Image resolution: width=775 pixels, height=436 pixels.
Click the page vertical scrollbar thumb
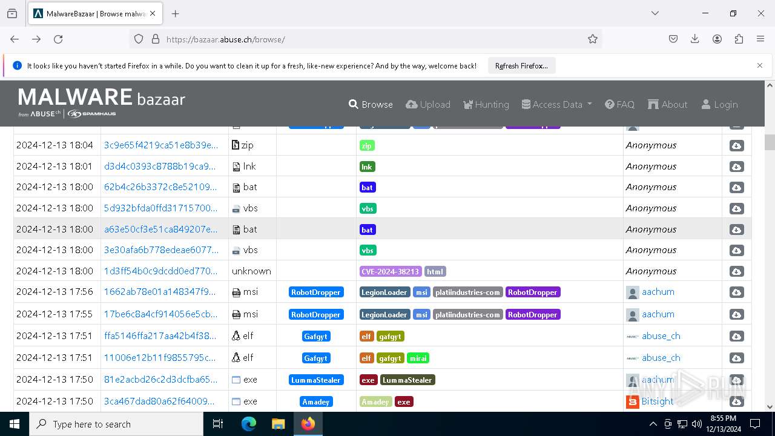pyautogui.click(x=770, y=142)
